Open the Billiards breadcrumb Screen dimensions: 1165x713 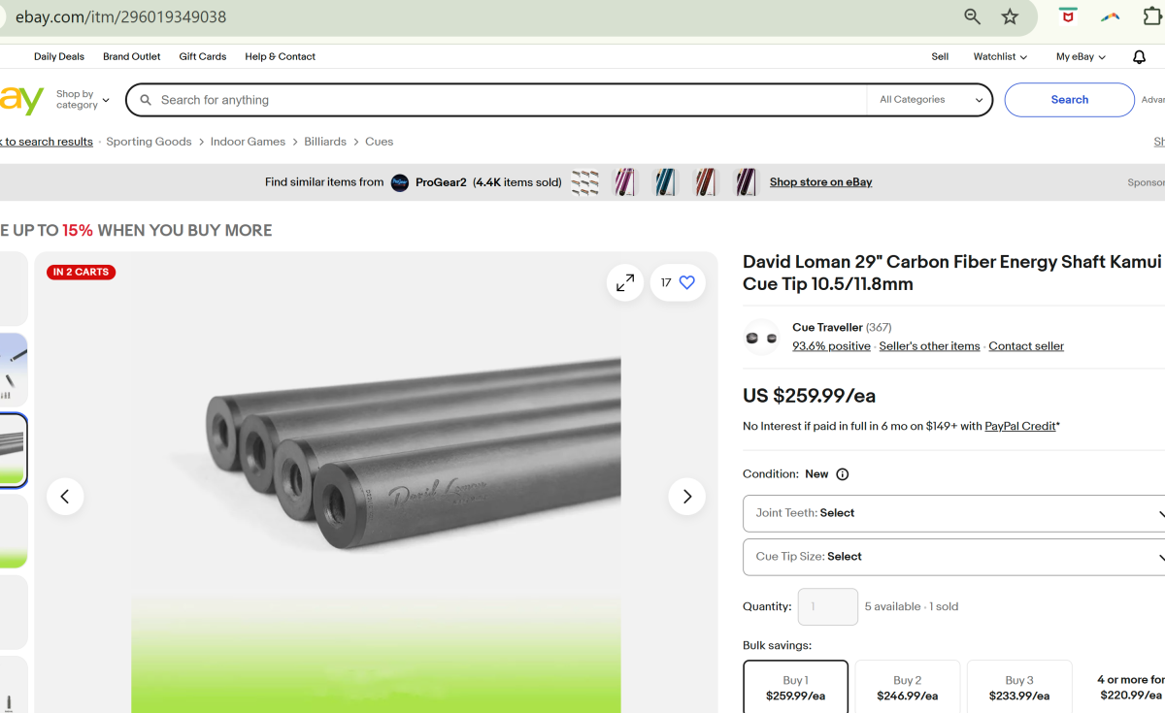click(x=325, y=142)
